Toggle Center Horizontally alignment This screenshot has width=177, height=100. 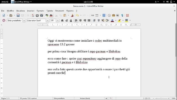[80, 20]
